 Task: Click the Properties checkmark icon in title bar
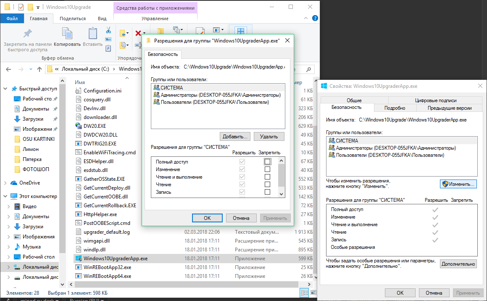pyautogui.click(x=21, y=7)
